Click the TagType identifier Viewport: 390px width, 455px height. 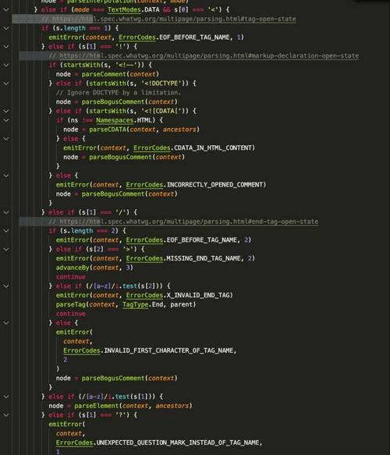point(135,304)
